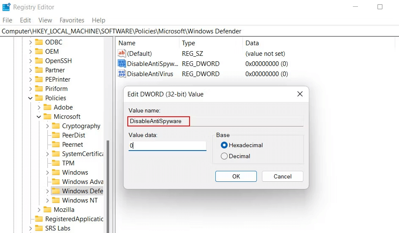Click the Registry Editor app icon

[6, 7]
